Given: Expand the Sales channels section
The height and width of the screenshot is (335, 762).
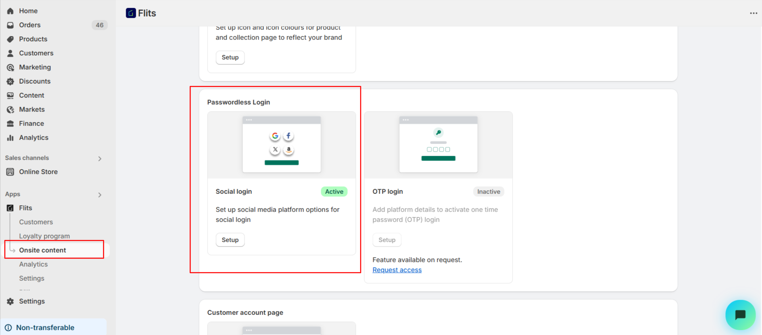Looking at the screenshot, I should tap(100, 158).
